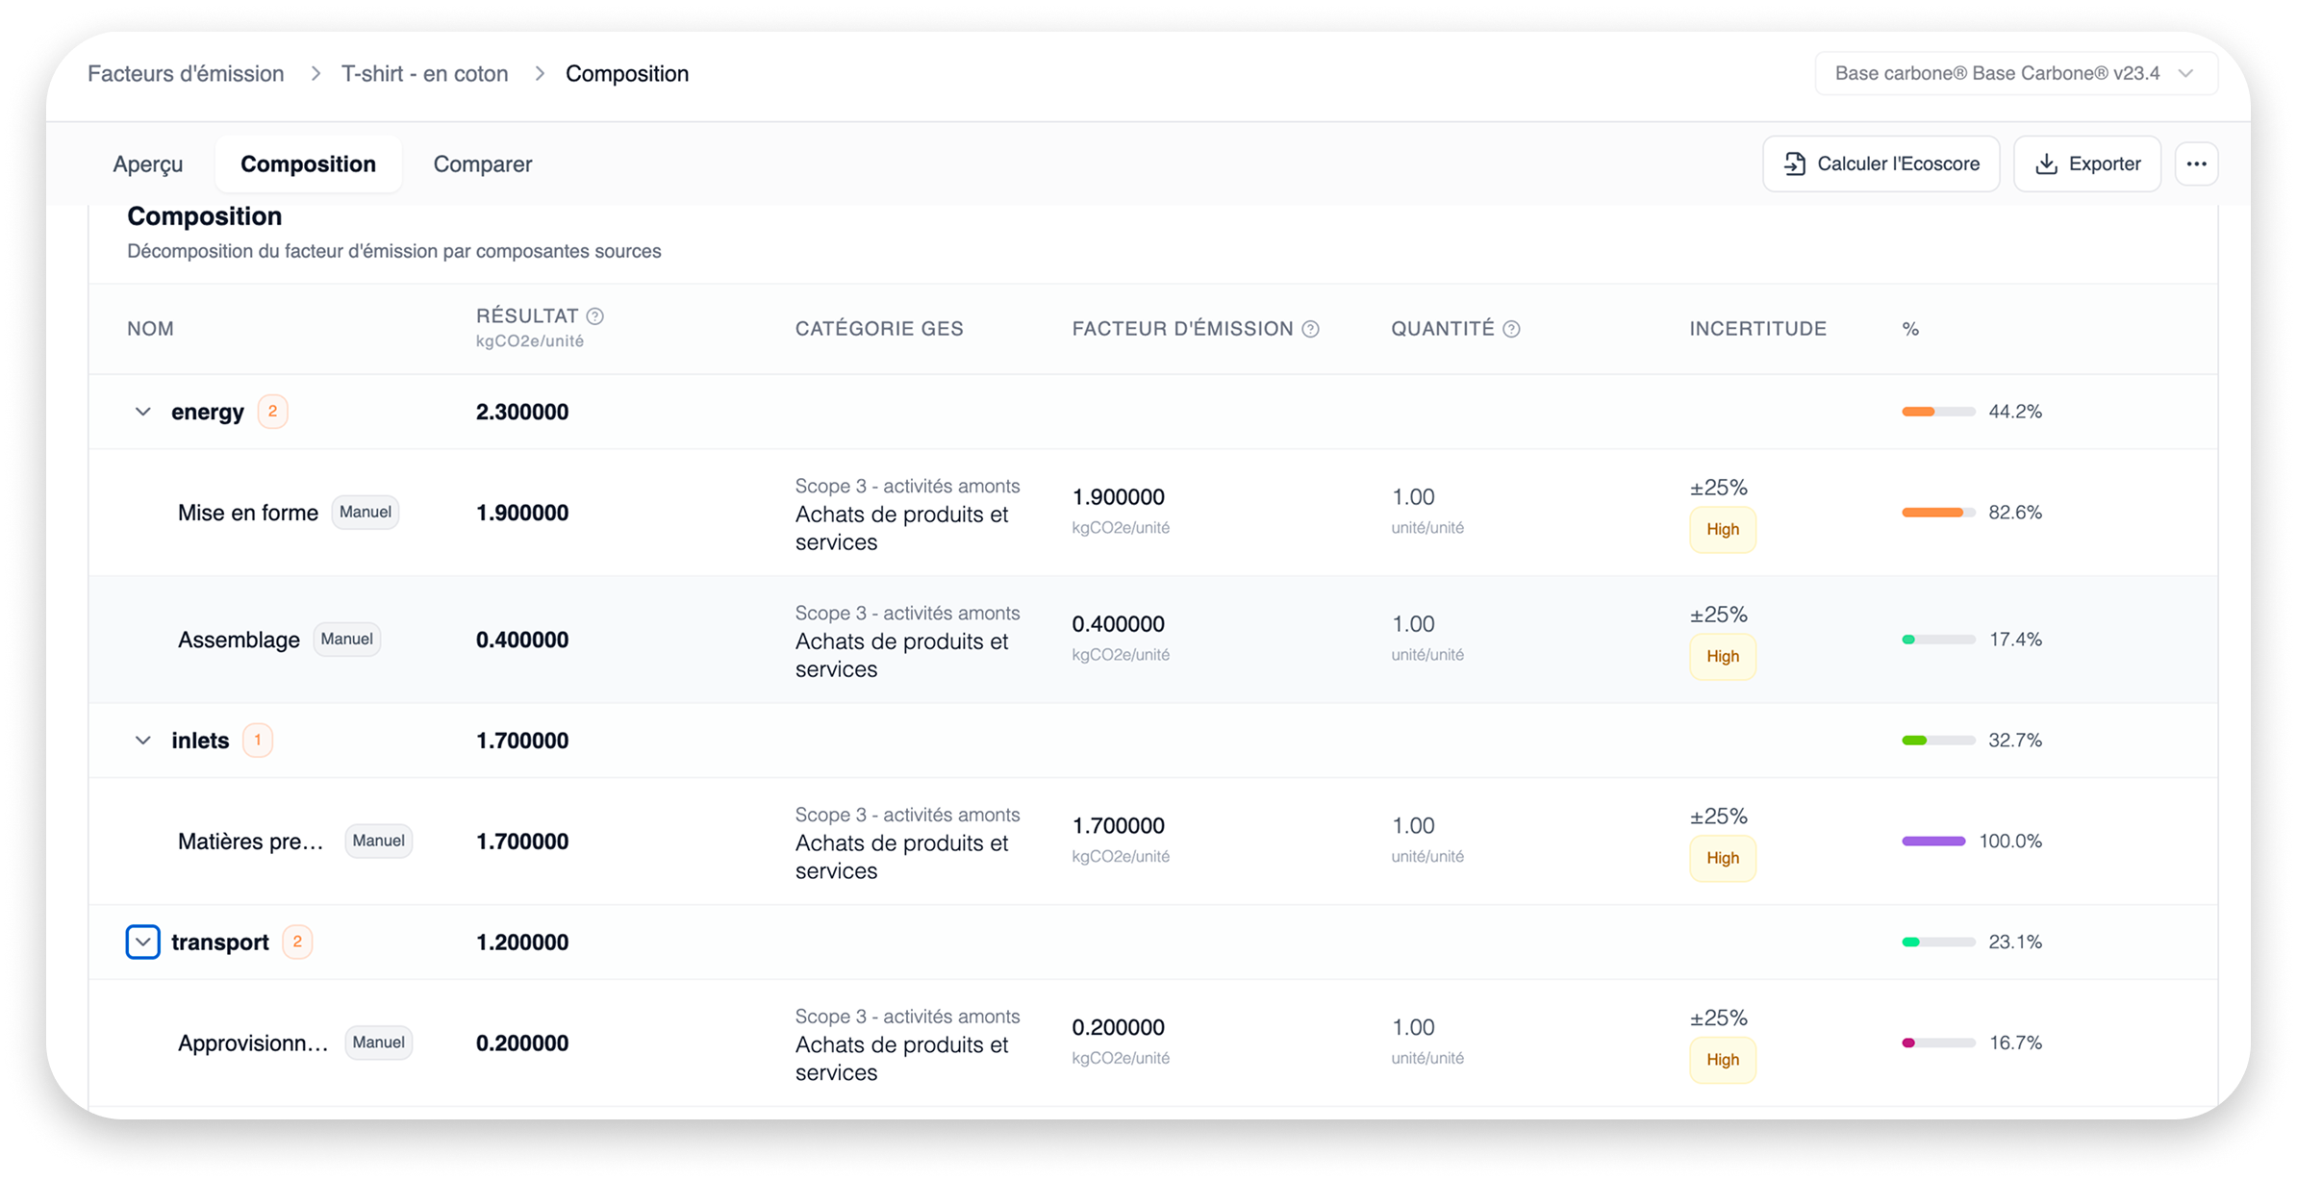Viewport: 2297px width, 1181px height.
Task: Click the Quantité column help icon
Action: tap(1511, 329)
